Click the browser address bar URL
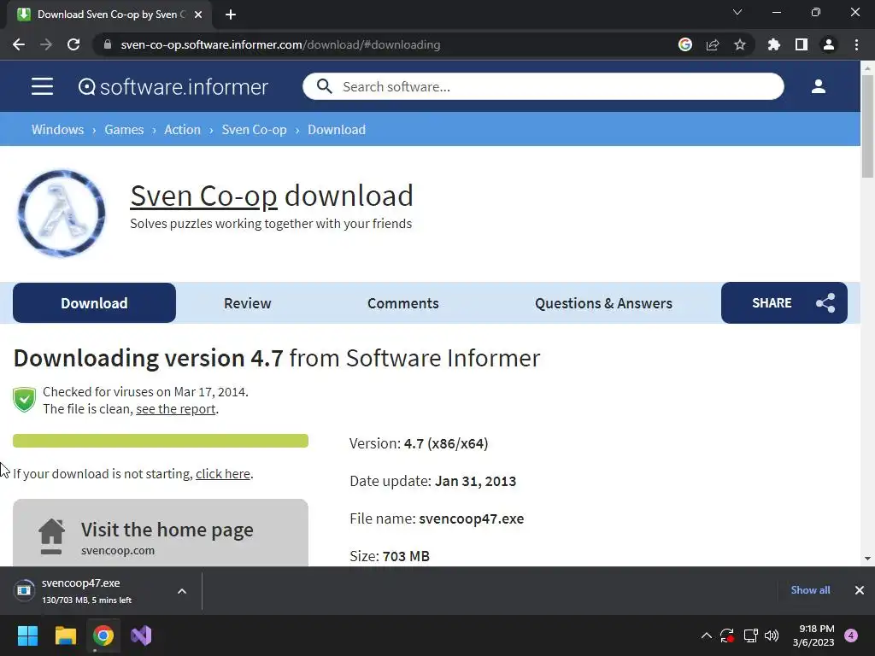The image size is (875, 656). (x=280, y=44)
